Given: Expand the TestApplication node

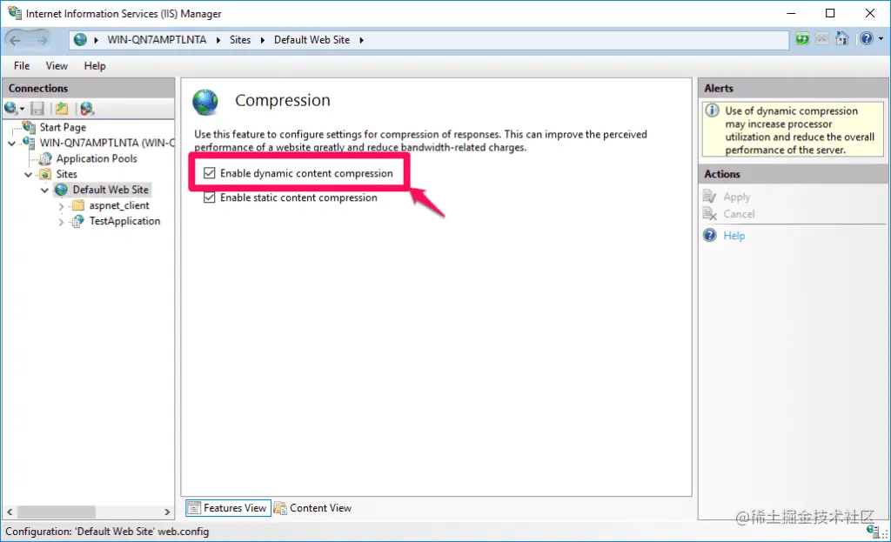Looking at the screenshot, I should coord(62,222).
